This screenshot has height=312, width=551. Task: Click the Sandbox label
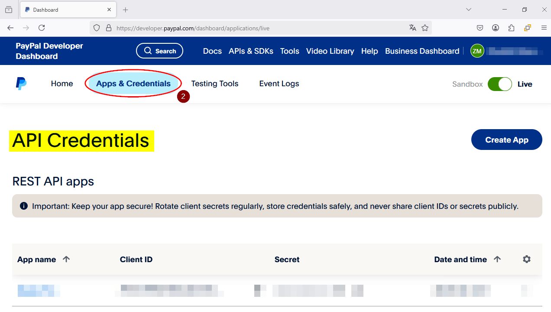(x=467, y=84)
